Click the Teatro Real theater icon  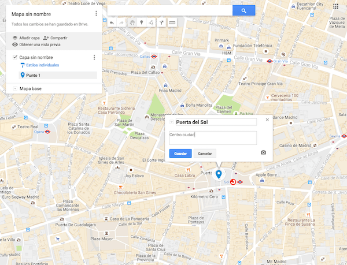pos(14,127)
